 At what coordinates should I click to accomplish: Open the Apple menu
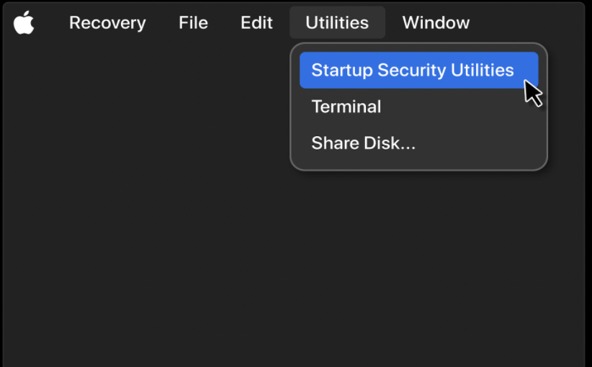(x=24, y=22)
